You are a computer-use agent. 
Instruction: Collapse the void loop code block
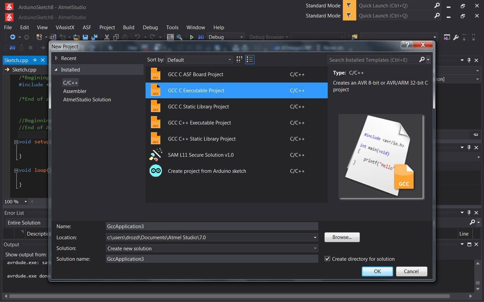(x=16, y=170)
